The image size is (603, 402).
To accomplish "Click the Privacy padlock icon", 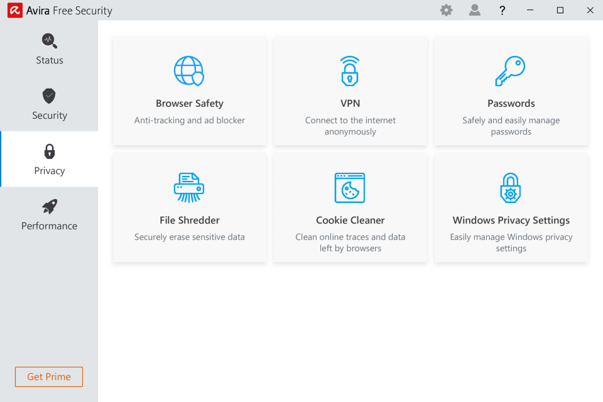I will point(49,151).
